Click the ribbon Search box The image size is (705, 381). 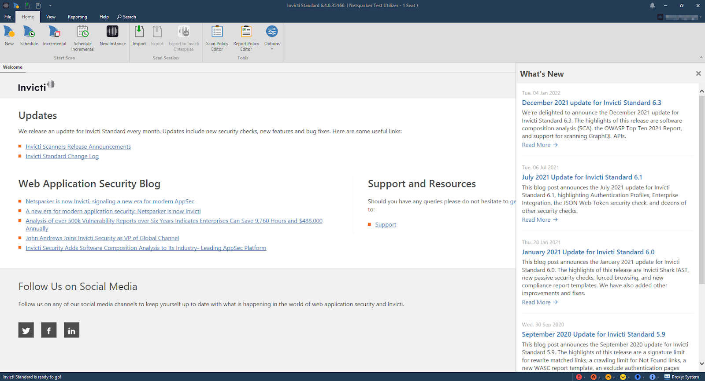(x=126, y=17)
